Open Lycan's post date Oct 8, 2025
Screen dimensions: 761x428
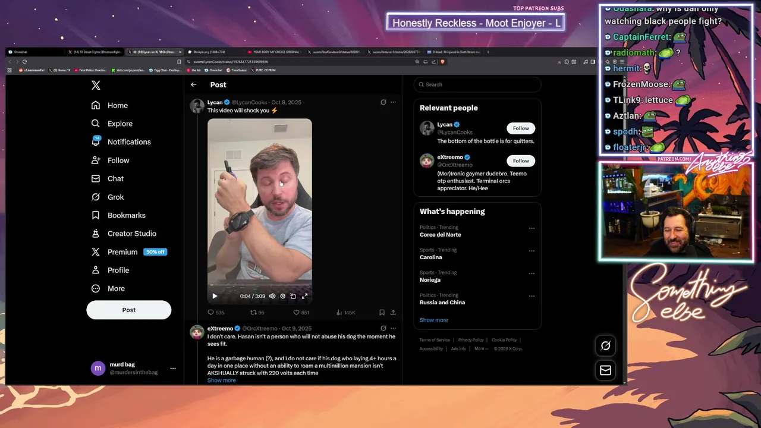tap(286, 102)
